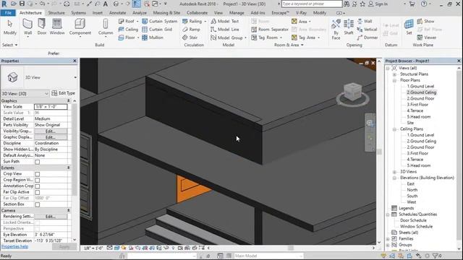Click the Set work plane tool
Viewport: 463px width, 260px height.
(x=409, y=27)
